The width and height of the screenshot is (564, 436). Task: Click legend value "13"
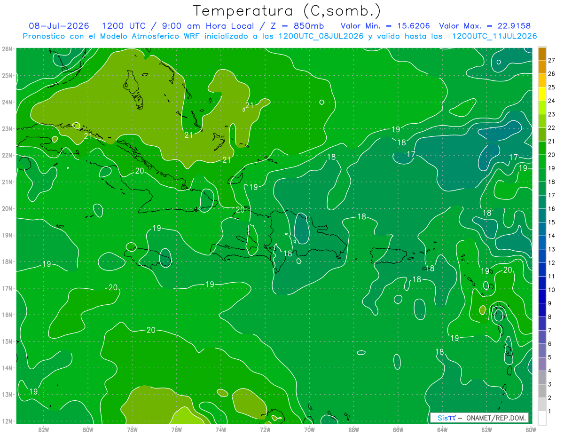click(x=552, y=249)
